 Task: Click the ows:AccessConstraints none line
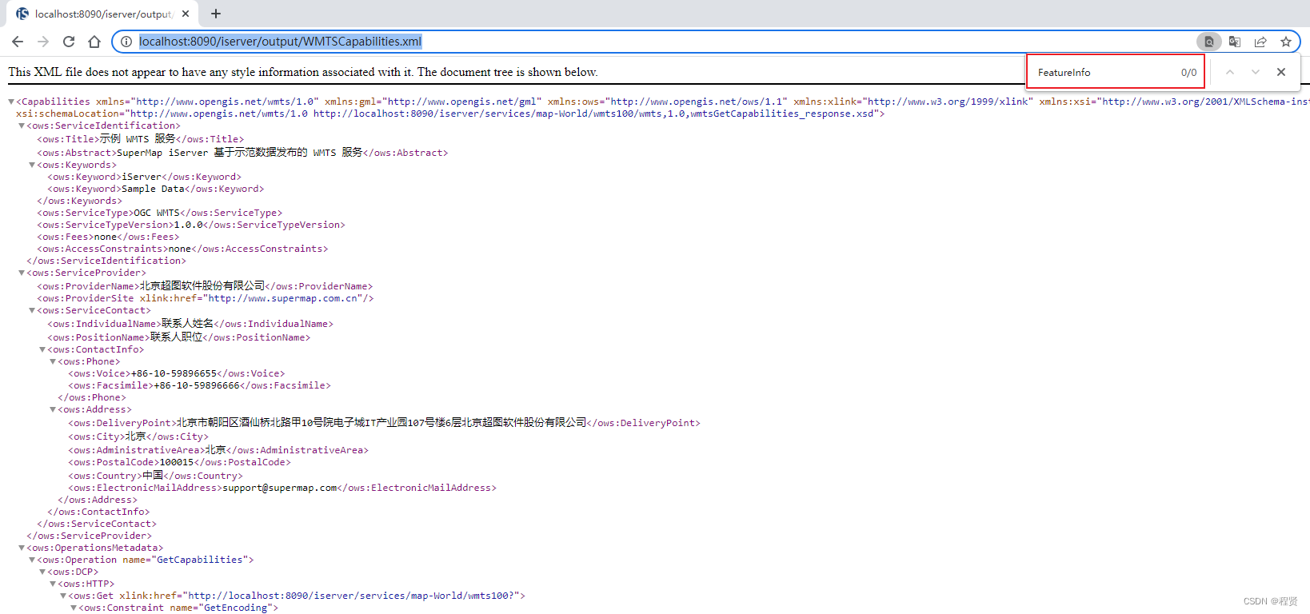(182, 249)
